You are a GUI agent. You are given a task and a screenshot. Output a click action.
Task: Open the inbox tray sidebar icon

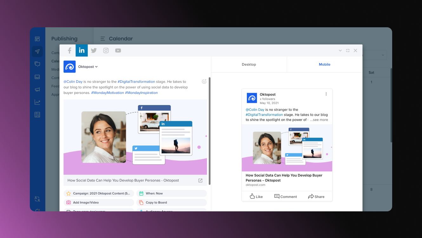point(37,77)
